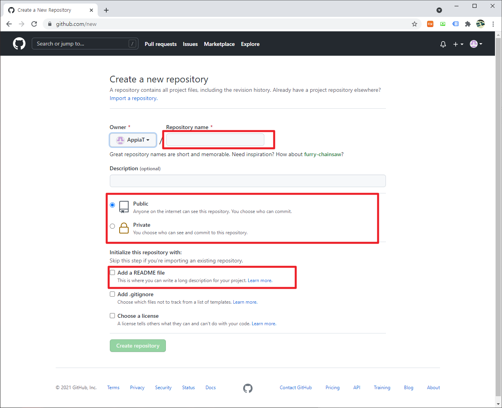This screenshot has height=408, width=502.
Task: Click the orange extension icon
Action: [x=430, y=24]
